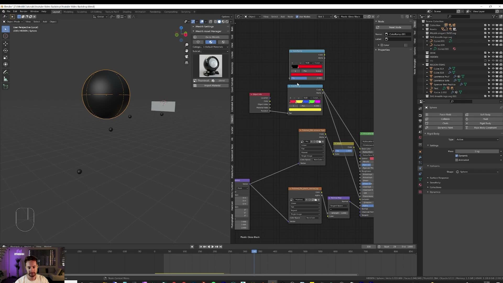The height and width of the screenshot is (283, 503).
Task: Hide Yucca 2.002 in viewport
Action: [493, 92]
